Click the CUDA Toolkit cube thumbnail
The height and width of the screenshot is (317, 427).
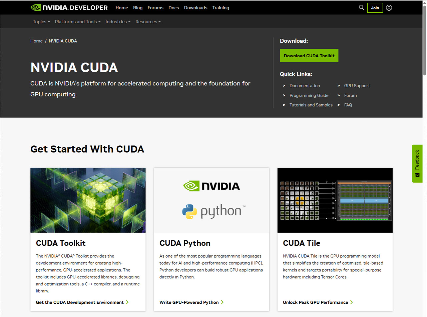coord(88,200)
